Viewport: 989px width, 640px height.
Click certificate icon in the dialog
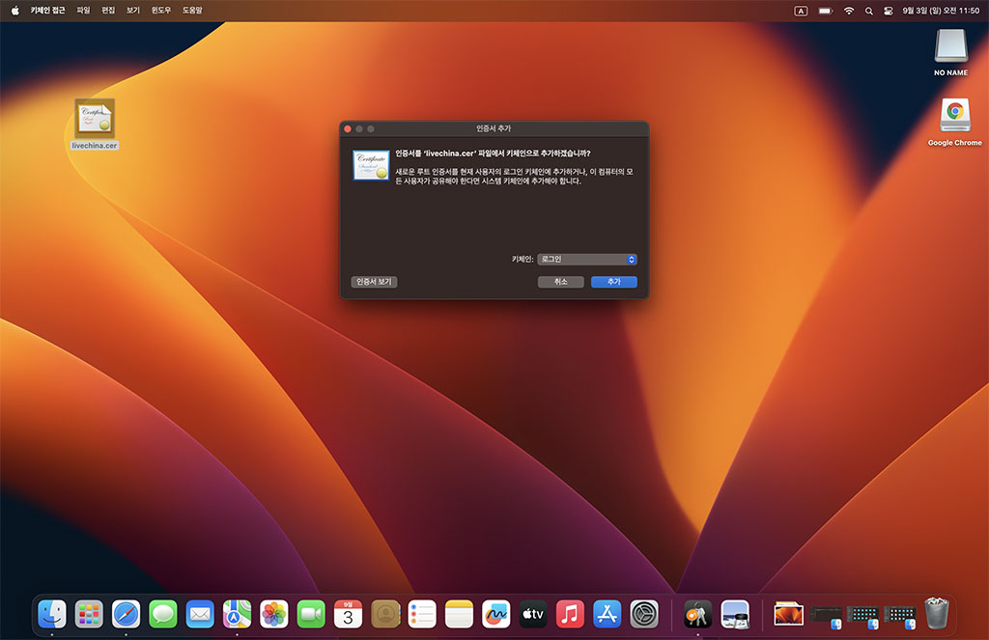pyautogui.click(x=371, y=165)
